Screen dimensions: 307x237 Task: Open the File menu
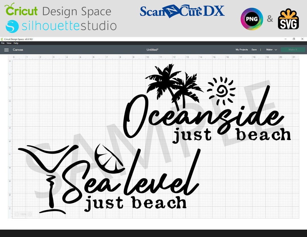click(3, 43)
